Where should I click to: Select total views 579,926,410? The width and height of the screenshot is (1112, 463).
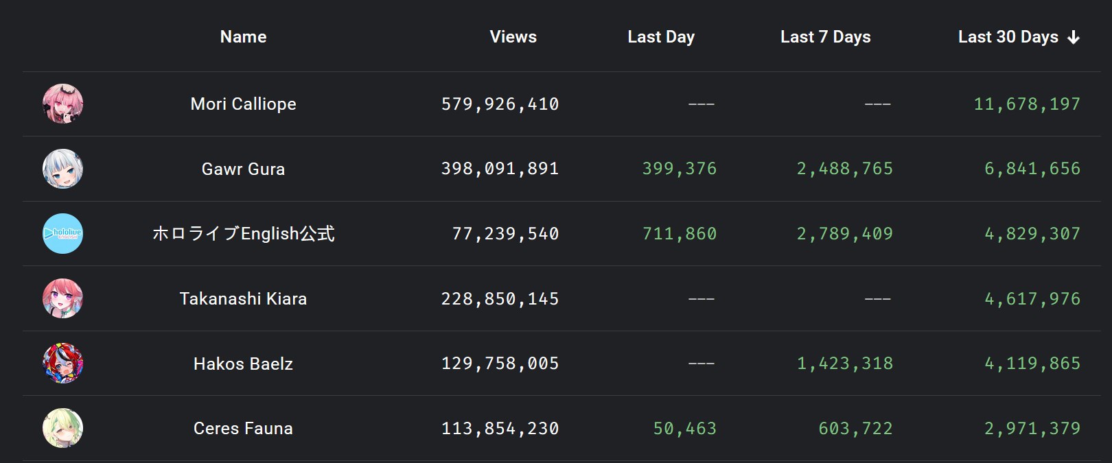(500, 104)
